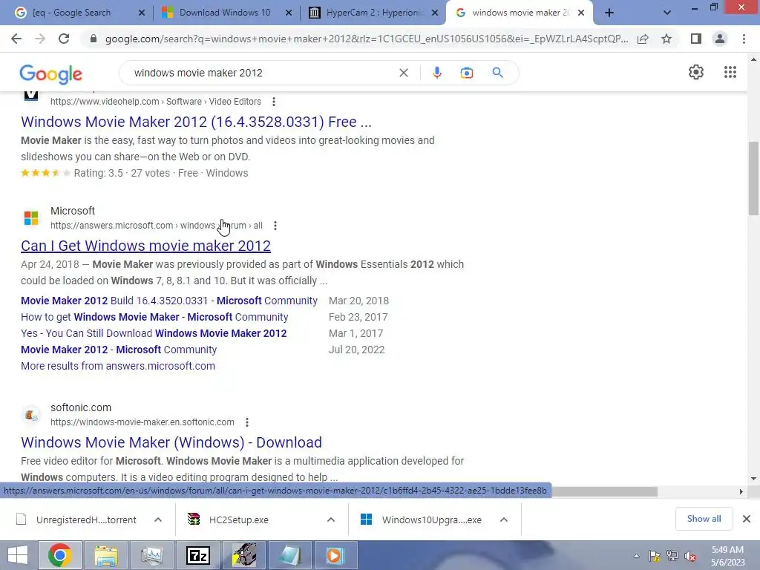Go back to previous page
This screenshot has width=760, height=570.
[x=16, y=39]
